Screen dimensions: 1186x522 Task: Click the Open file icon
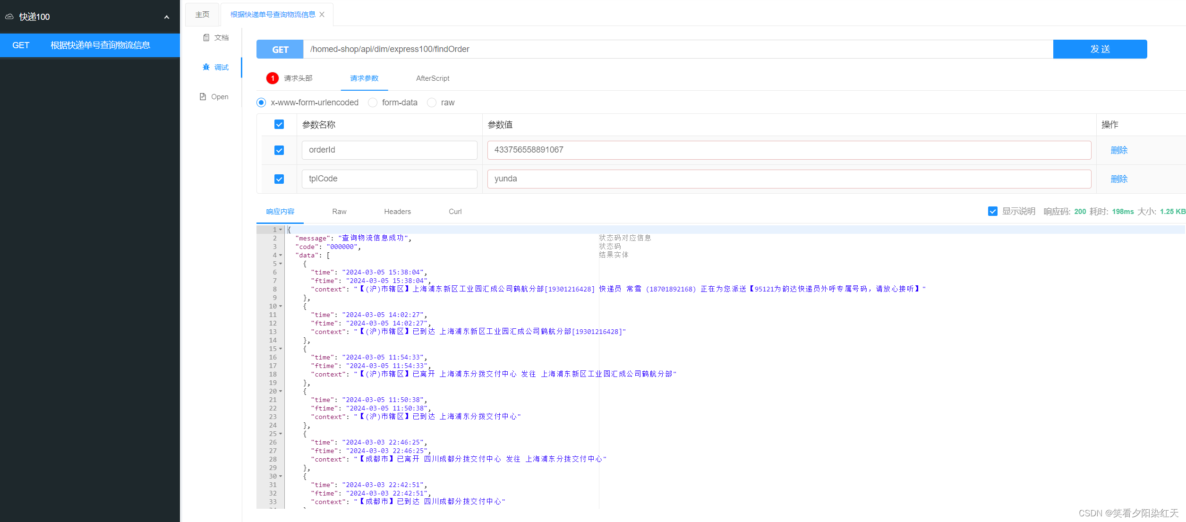[203, 97]
